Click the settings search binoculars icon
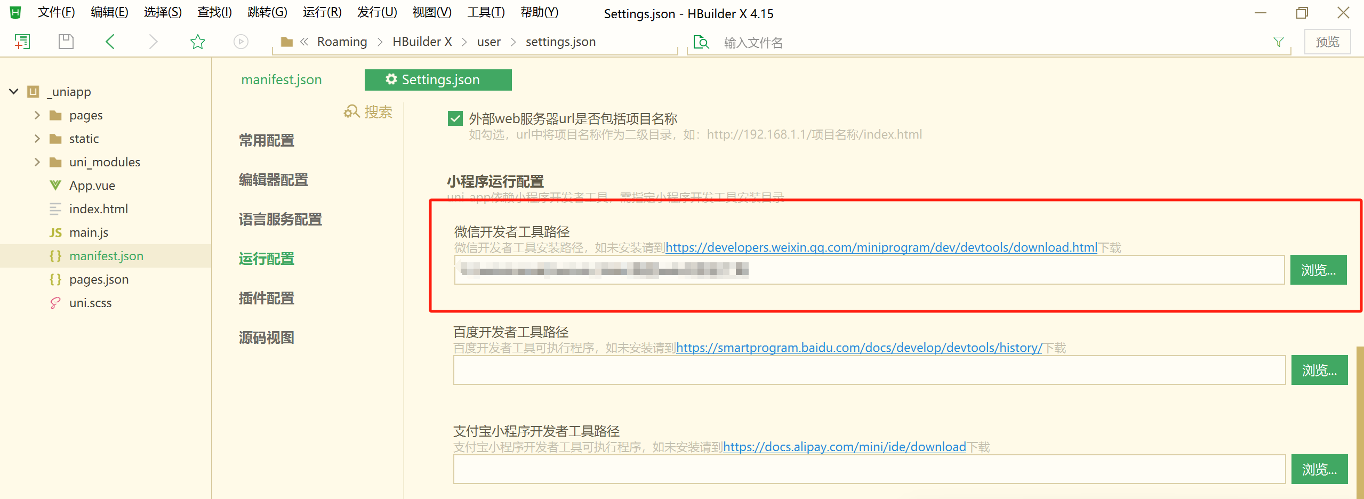This screenshot has height=499, width=1364. 352,111
